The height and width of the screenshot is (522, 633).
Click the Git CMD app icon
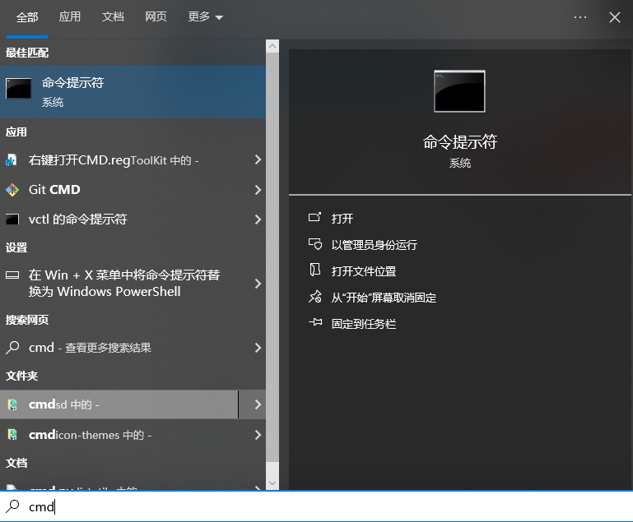tap(12, 190)
